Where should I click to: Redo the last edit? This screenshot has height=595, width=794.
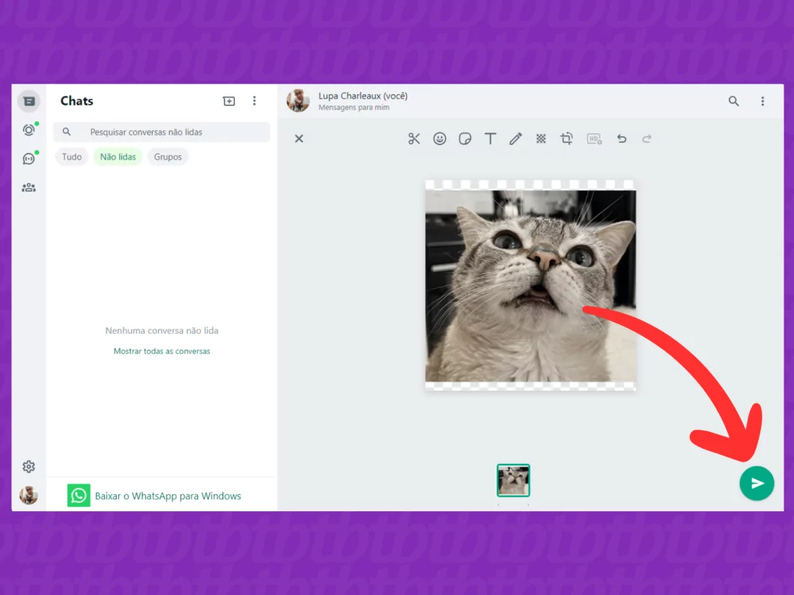tap(646, 138)
